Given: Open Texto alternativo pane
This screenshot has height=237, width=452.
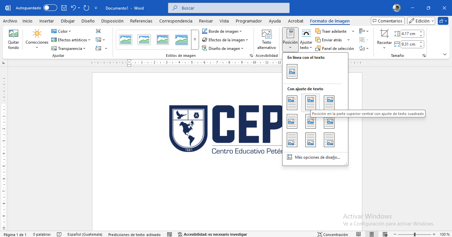Looking at the screenshot, I should pos(267,39).
